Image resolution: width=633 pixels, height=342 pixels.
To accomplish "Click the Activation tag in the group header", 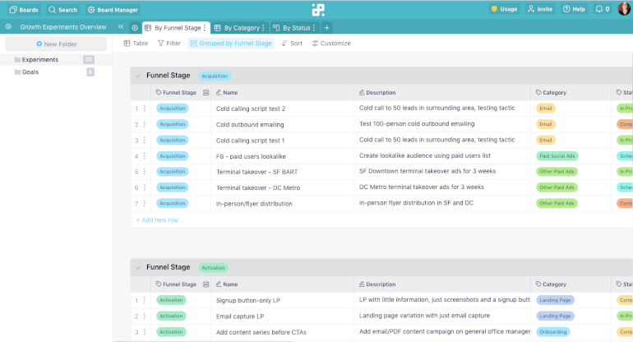I will (x=213, y=268).
